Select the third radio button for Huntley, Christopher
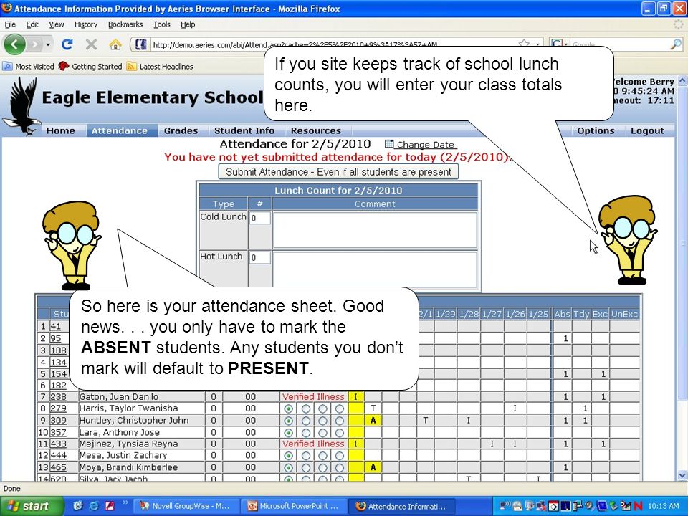The height and width of the screenshot is (516, 688). (x=323, y=421)
